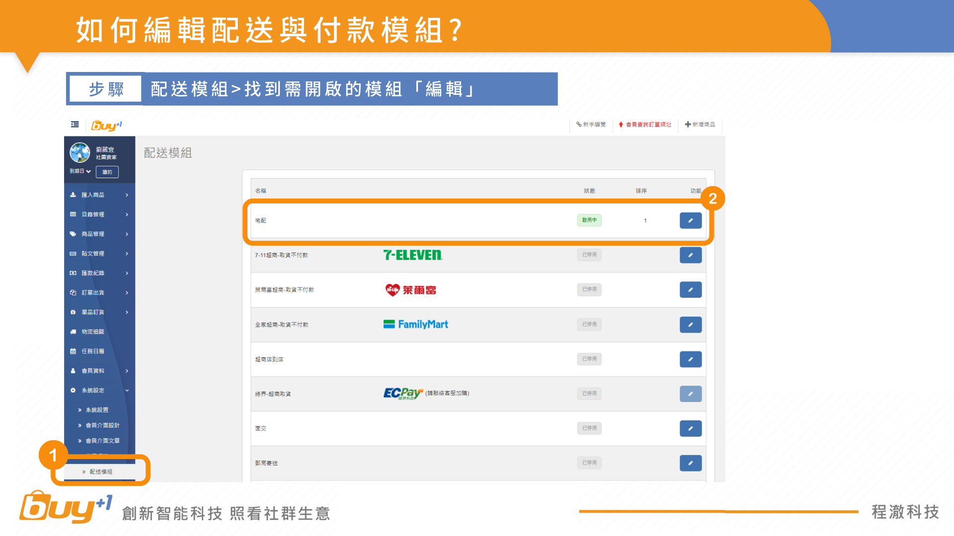Click 已停用 badge on 全家超商 row
Screen dimensions: 954x536
[589, 324]
